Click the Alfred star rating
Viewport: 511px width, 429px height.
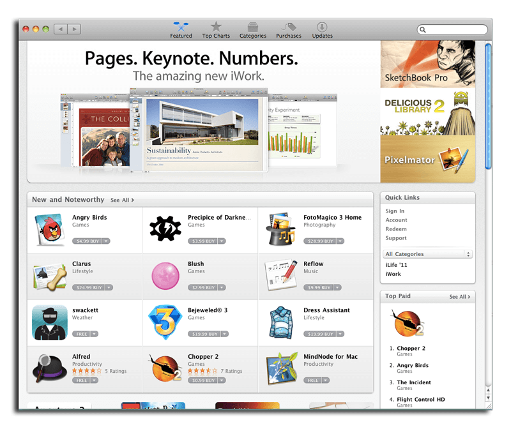click(x=87, y=371)
